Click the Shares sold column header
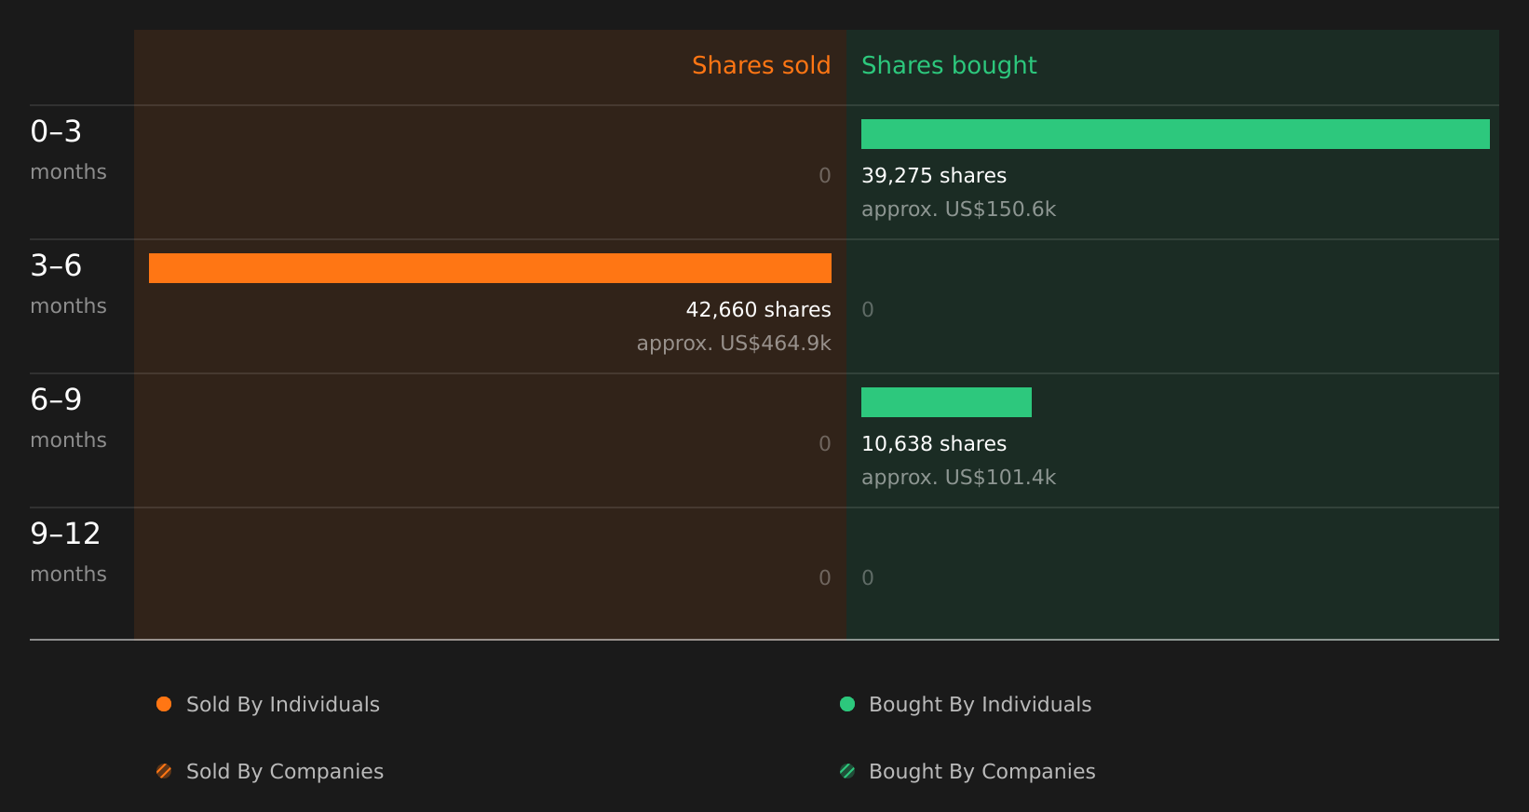Image resolution: width=1529 pixels, height=812 pixels. 761,65
